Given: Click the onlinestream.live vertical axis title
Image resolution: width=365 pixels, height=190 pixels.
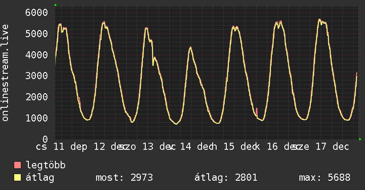Looking at the screenshot, I should (x=5, y=73).
